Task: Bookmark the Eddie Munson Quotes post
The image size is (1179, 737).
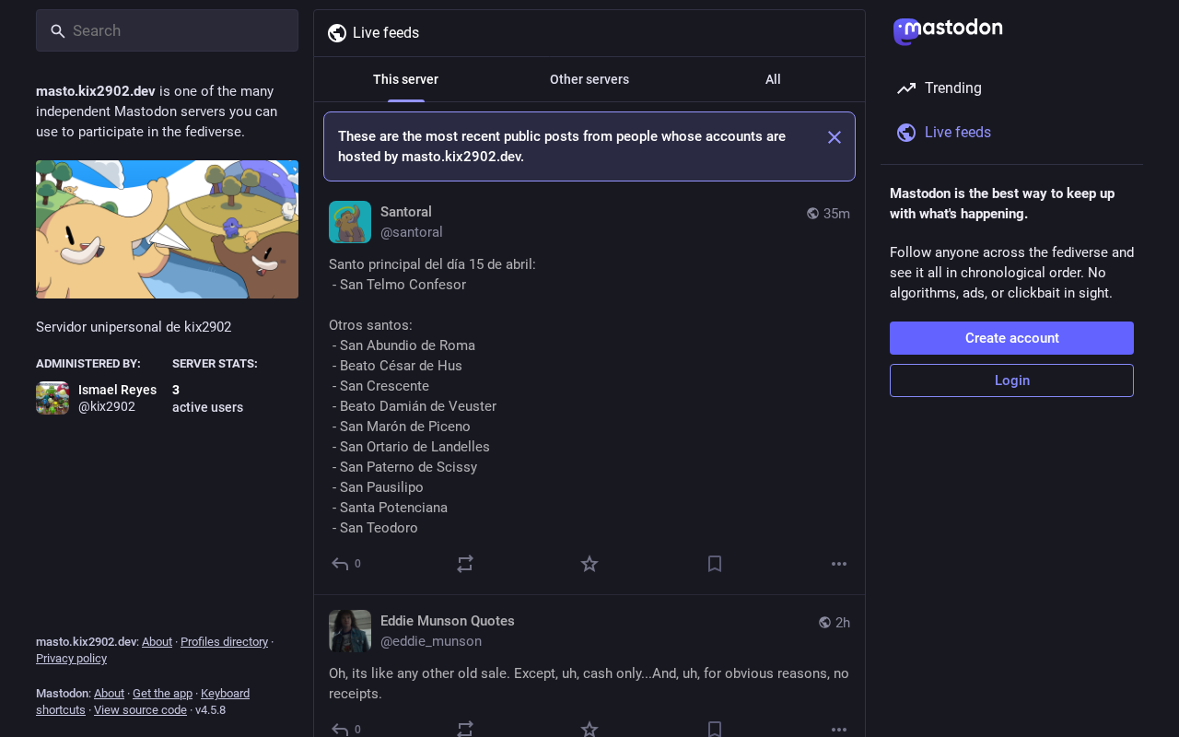Action: (715, 729)
